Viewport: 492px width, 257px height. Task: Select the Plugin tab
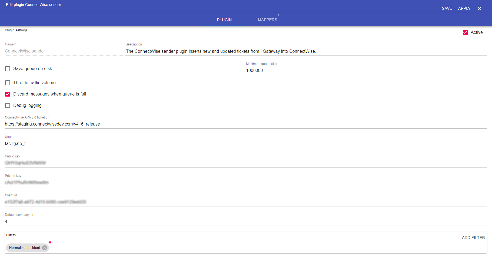(224, 20)
